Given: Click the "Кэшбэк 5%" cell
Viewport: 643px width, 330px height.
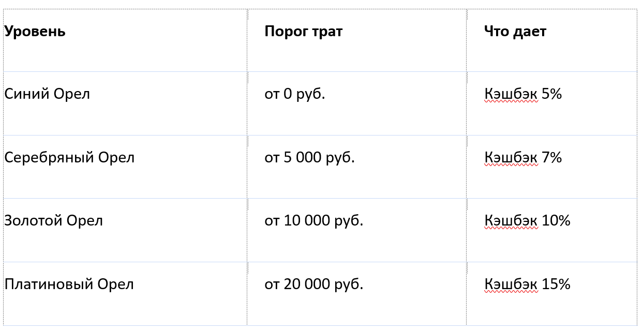Looking at the screenshot, I should (x=523, y=94).
